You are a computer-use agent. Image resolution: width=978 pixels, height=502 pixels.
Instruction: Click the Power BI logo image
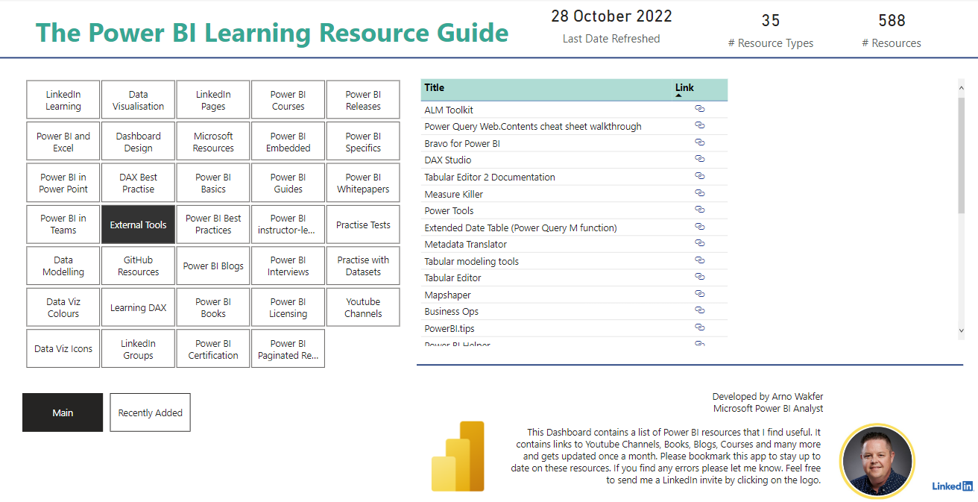pyautogui.click(x=458, y=456)
